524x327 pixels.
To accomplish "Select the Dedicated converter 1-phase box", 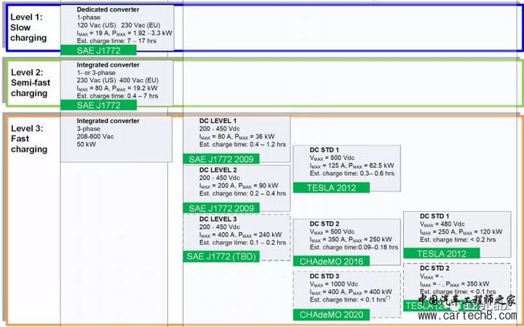I will tap(124, 25).
